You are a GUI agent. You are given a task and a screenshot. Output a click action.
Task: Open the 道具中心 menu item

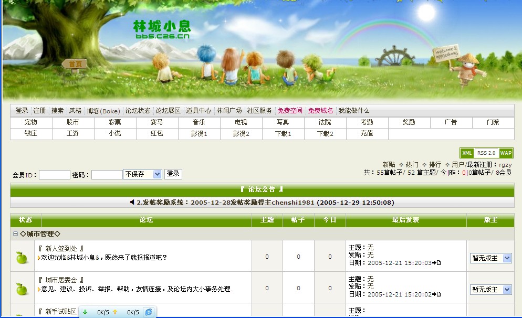199,111
